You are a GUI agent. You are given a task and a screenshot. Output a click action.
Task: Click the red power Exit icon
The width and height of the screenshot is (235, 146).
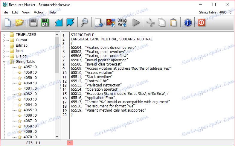tap(202, 23)
